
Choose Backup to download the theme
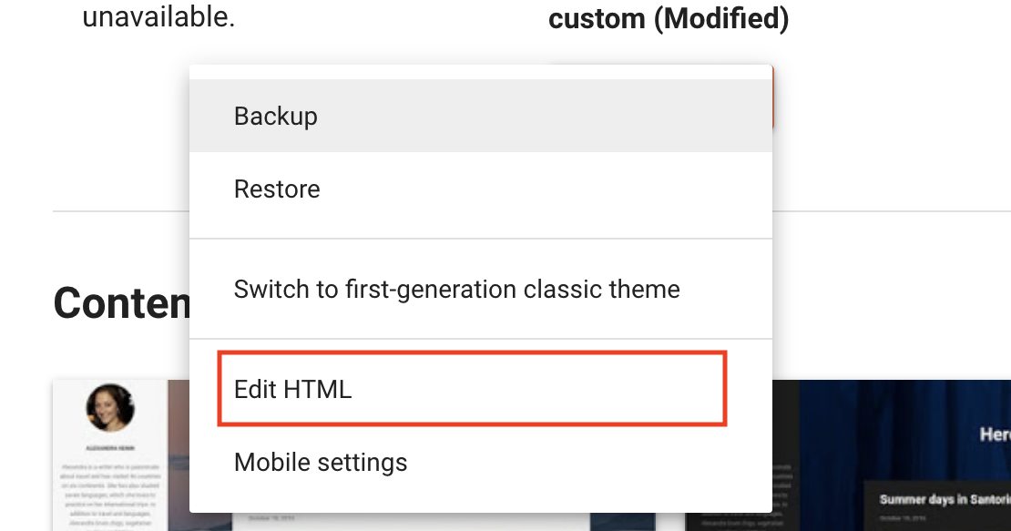(x=275, y=116)
